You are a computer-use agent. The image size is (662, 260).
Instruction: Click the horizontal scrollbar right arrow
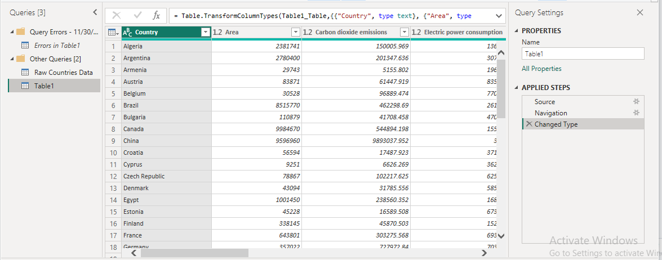(x=484, y=253)
